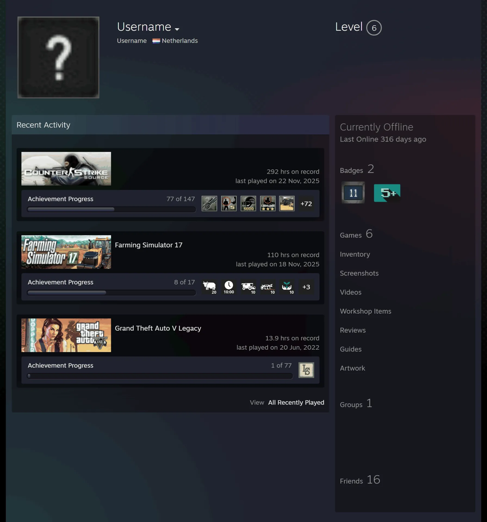The width and height of the screenshot is (487, 522).
Task: Click the Level 6 circle badge
Action: 374,28
